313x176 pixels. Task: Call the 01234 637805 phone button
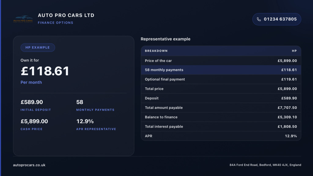(277, 19)
